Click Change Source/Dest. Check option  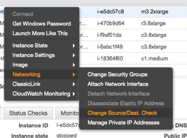point(122,113)
